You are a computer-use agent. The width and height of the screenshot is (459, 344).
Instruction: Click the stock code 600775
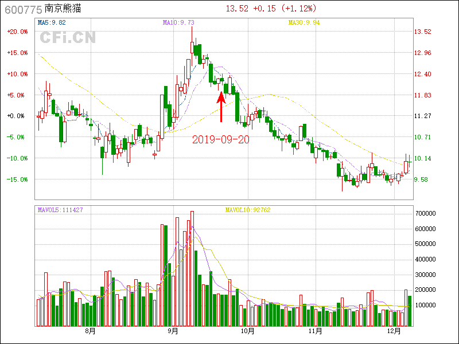22,9
